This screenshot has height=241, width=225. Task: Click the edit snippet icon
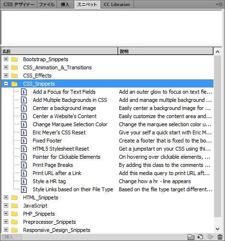[x=211, y=237]
